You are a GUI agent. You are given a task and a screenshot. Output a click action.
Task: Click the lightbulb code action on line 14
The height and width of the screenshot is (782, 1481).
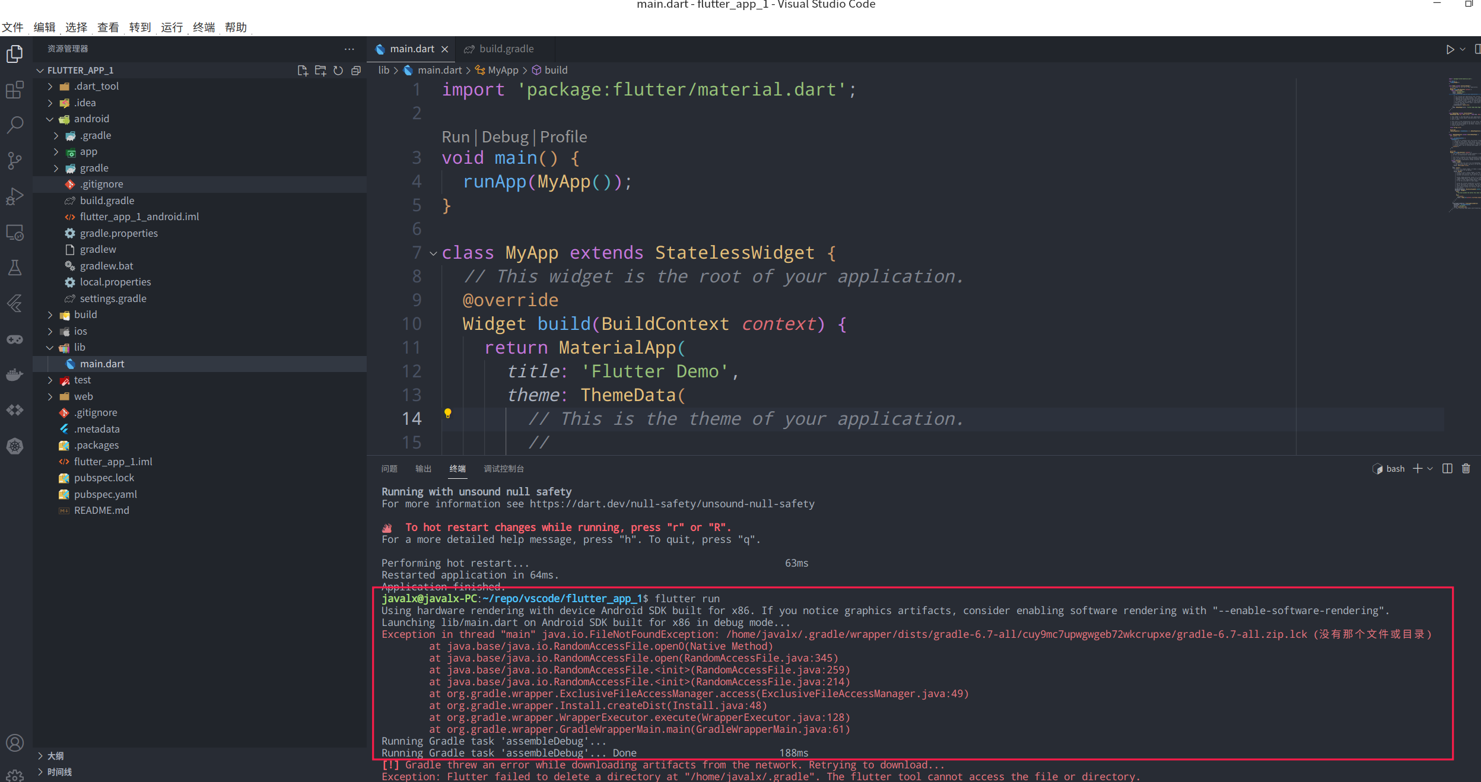(448, 414)
